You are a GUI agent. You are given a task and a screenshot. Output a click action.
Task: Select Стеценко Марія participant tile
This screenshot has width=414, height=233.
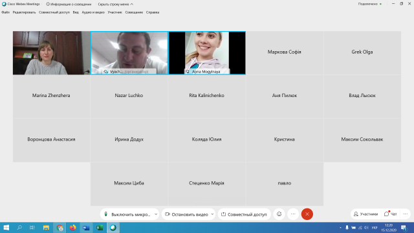click(207, 184)
